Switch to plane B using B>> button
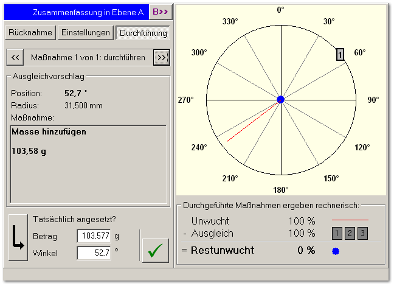 pos(160,12)
